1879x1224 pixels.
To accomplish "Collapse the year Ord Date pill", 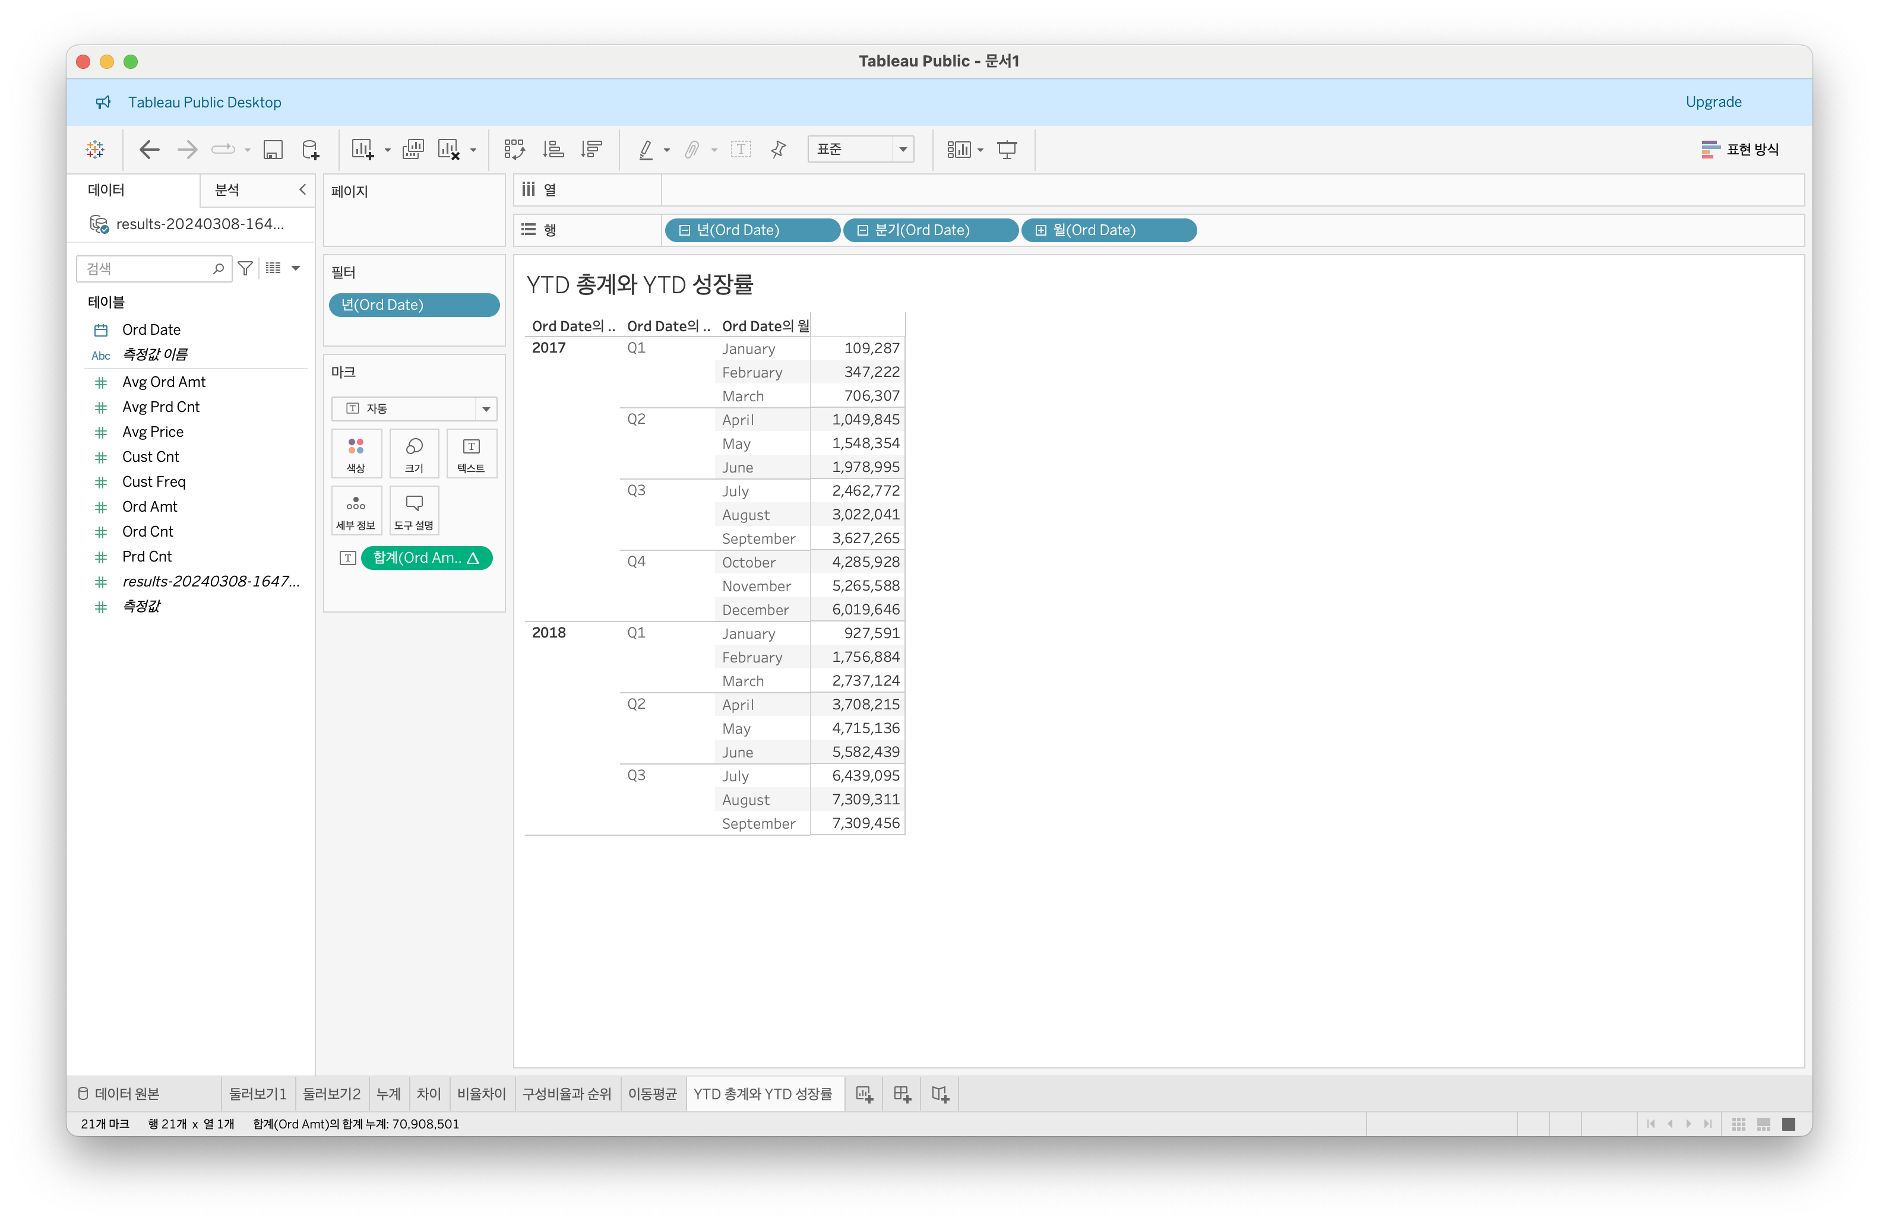I will coord(685,230).
